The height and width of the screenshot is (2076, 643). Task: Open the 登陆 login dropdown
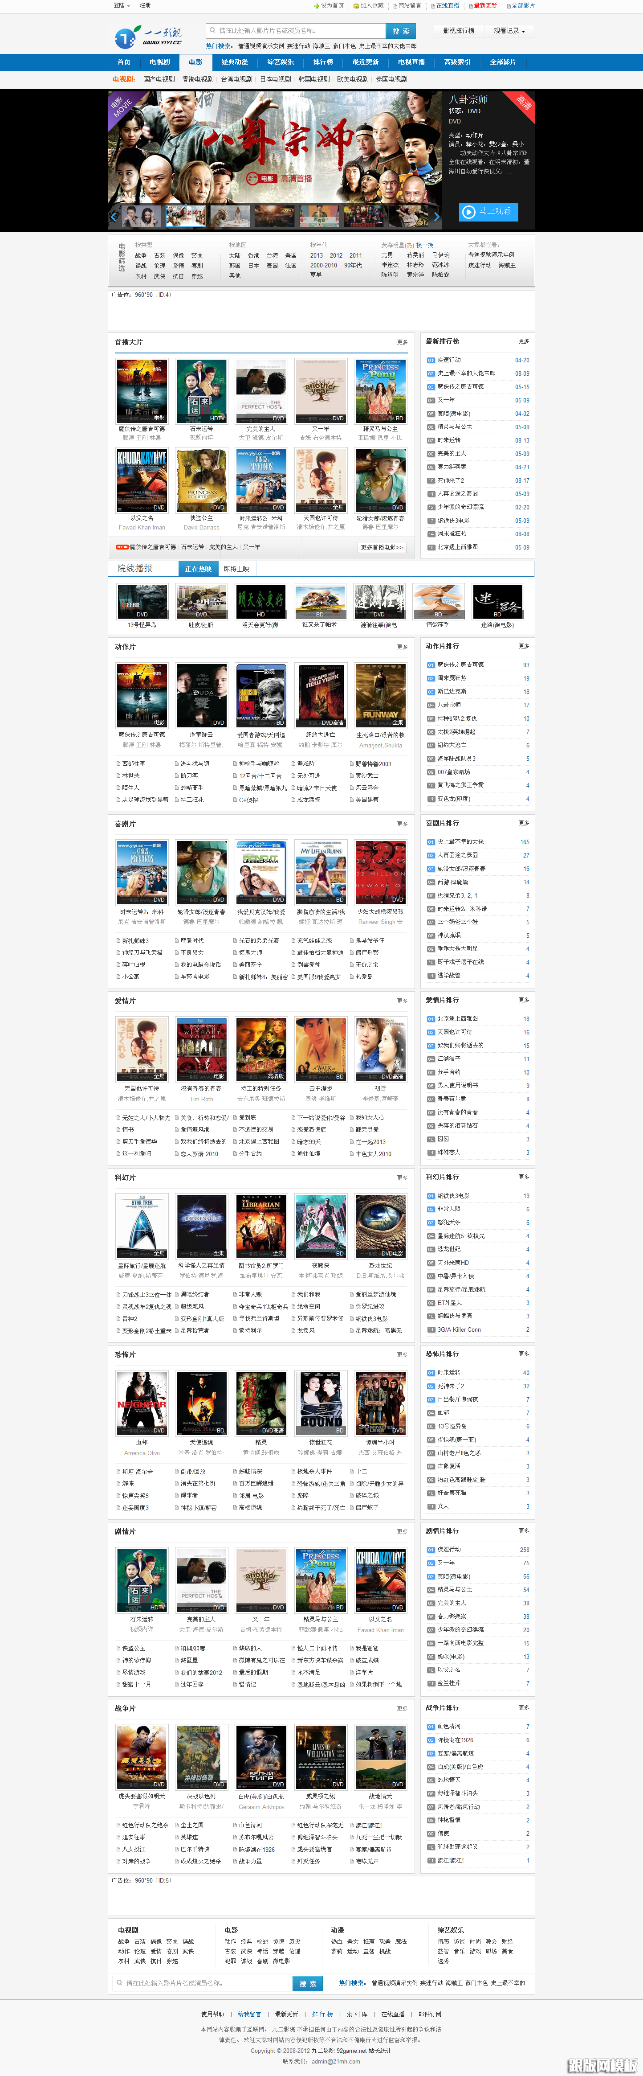[121, 6]
